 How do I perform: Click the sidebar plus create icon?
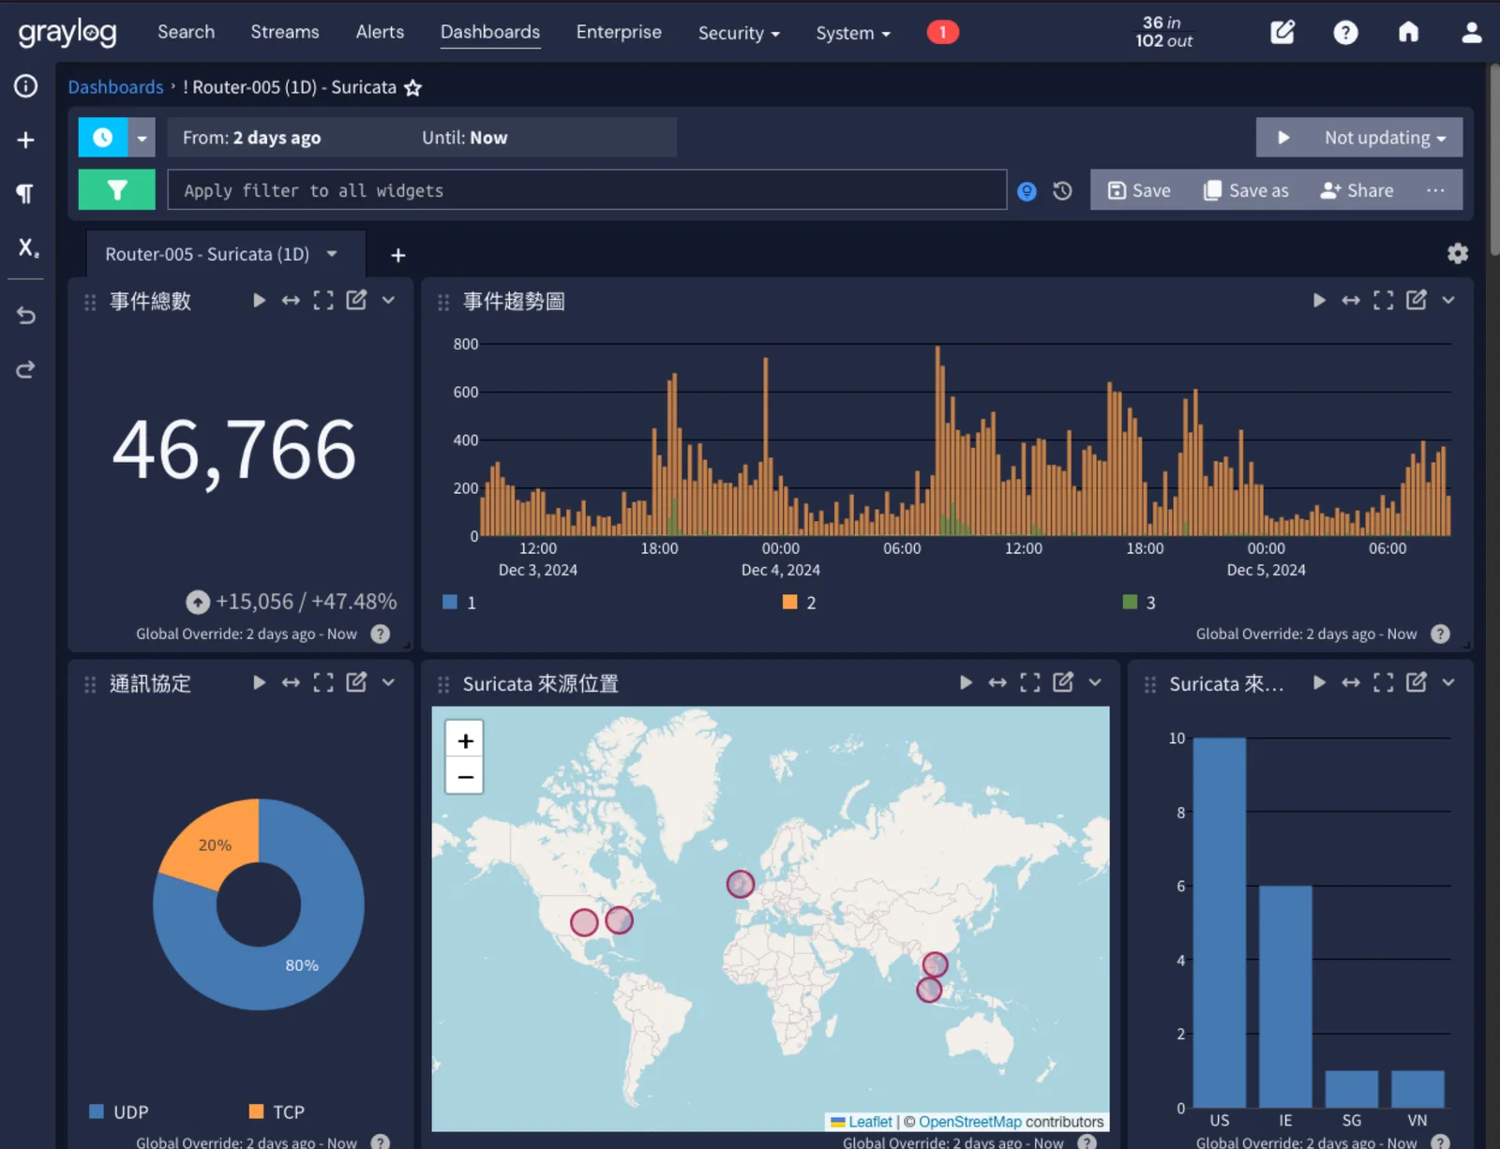[x=25, y=140]
